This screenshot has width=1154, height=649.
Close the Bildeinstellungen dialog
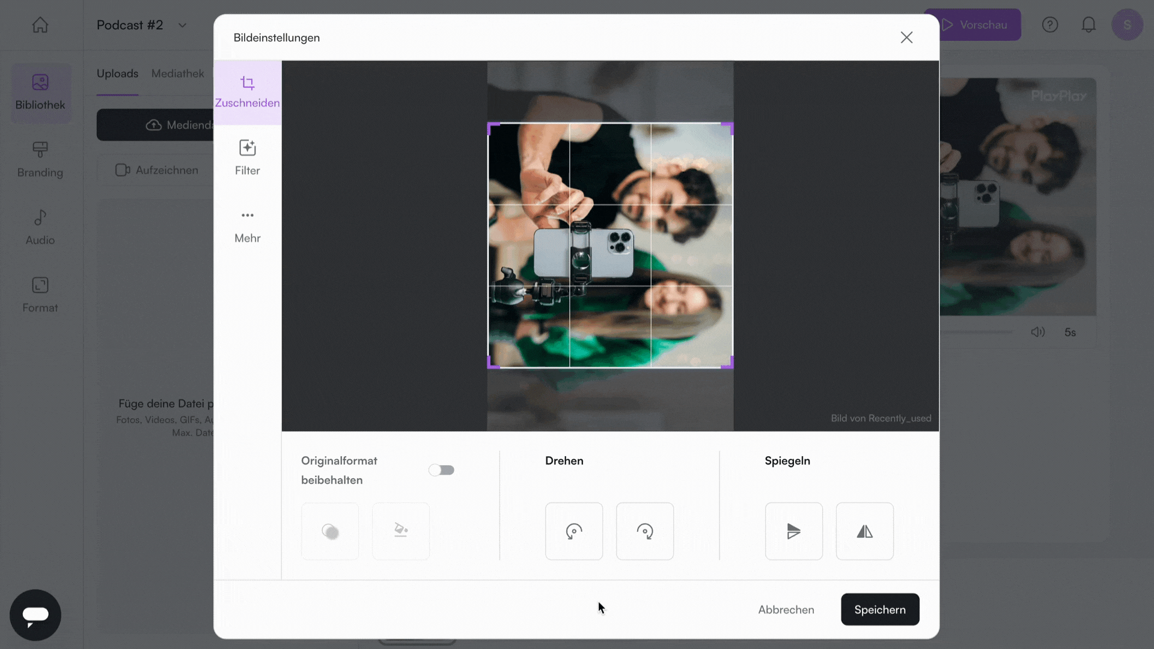906,37
